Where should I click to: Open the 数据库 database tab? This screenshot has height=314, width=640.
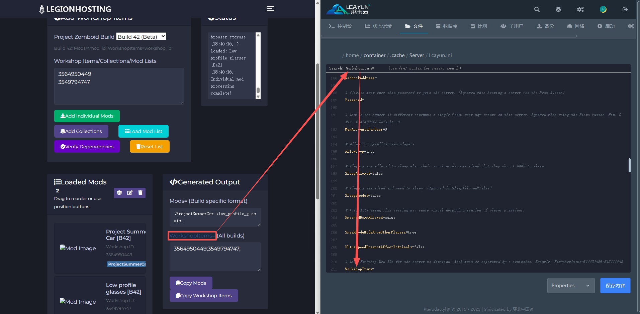(x=447, y=26)
